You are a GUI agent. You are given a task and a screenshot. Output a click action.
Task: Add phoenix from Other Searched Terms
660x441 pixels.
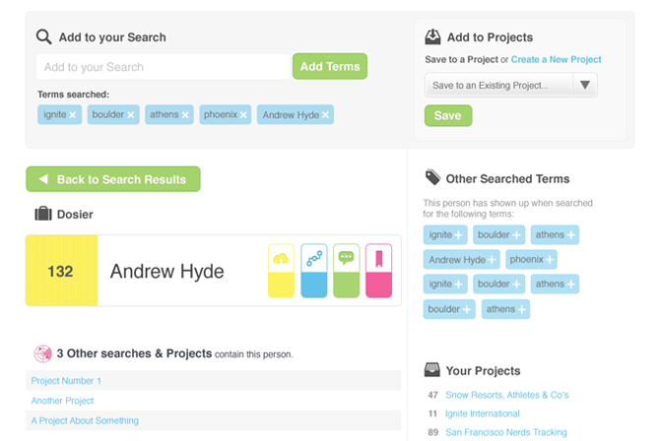[x=550, y=260]
